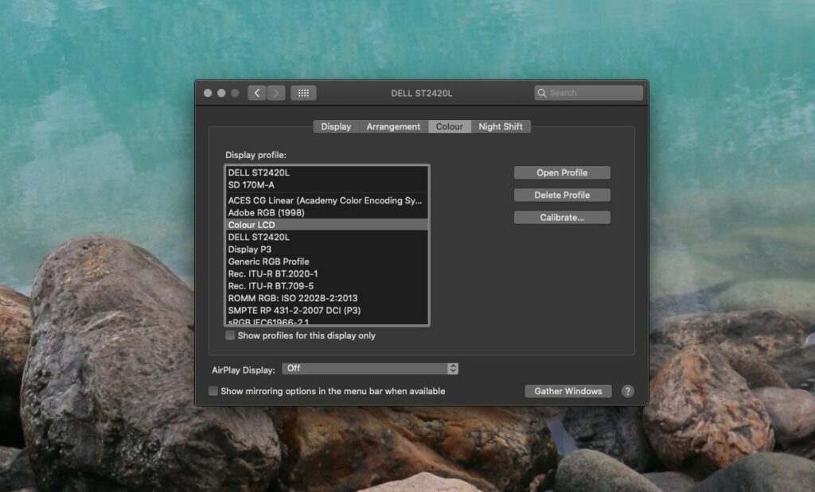The width and height of the screenshot is (815, 492).
Task: Click the magnifying glass in the search field
Action: pos(542,92)
